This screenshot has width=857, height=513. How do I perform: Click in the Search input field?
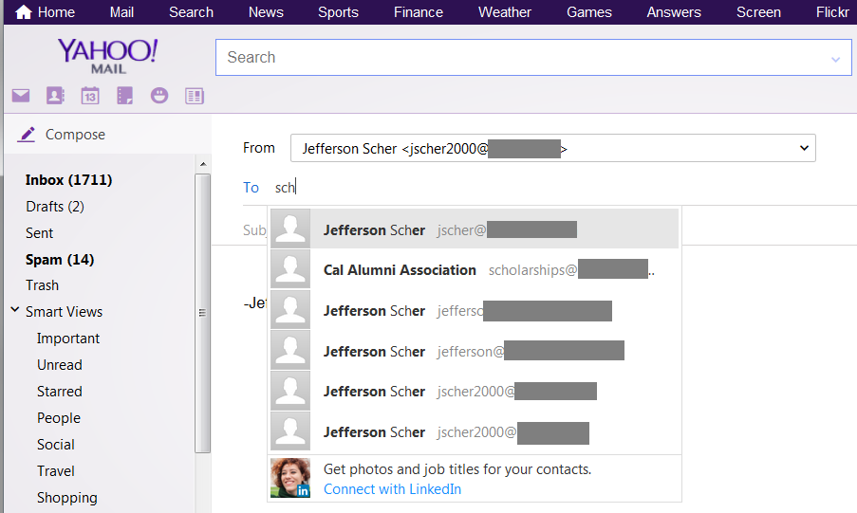522,58
